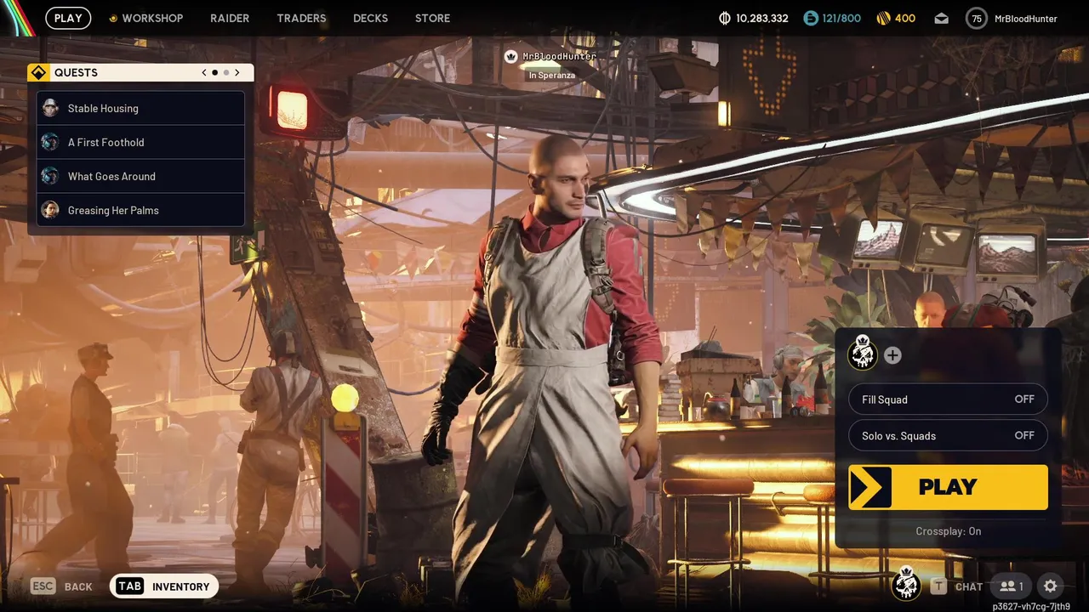Click the build ID text p3627-vh7cg-7jth9
The width and height of the screenshot is (1089, 612).
coord(1031,607)
